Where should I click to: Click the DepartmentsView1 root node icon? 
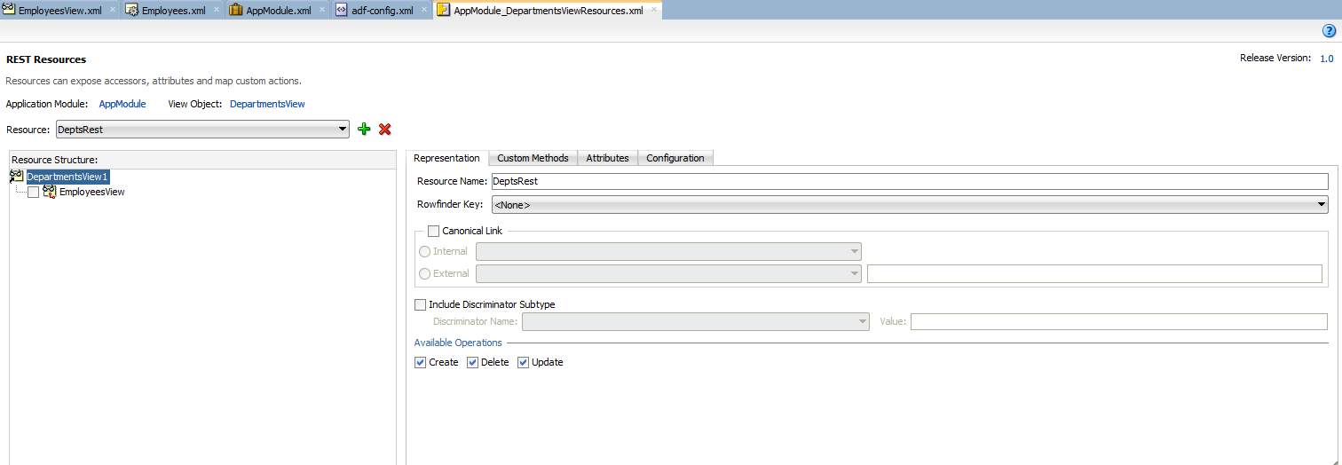point(17,177)
